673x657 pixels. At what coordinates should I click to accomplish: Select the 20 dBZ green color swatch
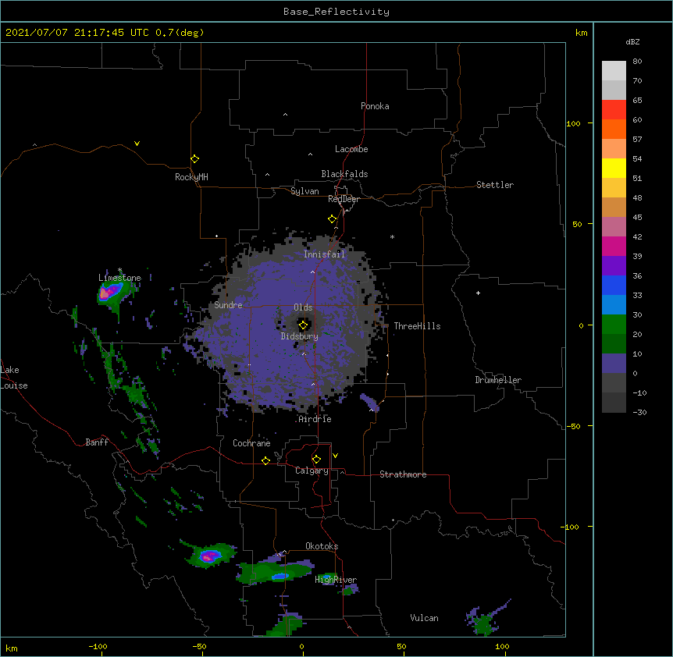coord(614,325)
